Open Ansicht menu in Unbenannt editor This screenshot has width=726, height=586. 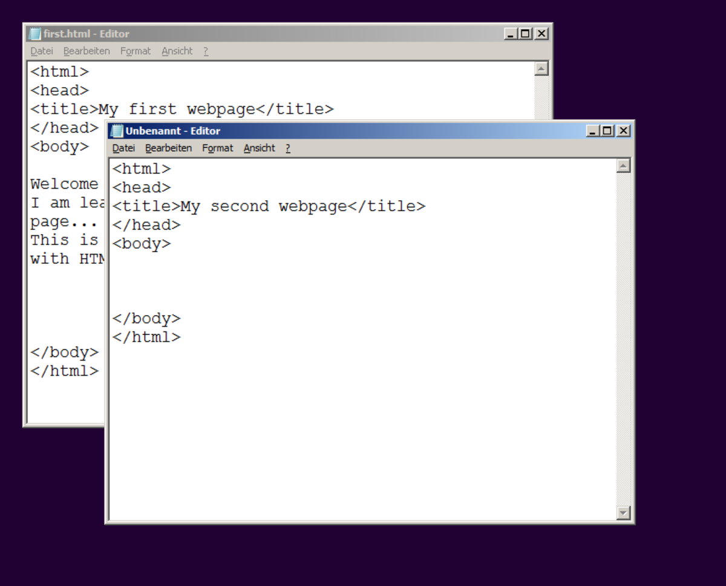pyautogui.click(x=259, y=148)
